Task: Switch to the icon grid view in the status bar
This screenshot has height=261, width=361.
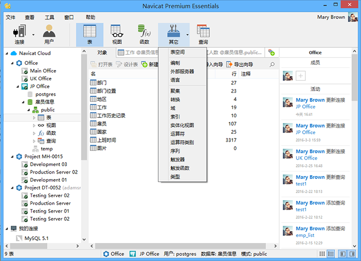Action: 322,254
